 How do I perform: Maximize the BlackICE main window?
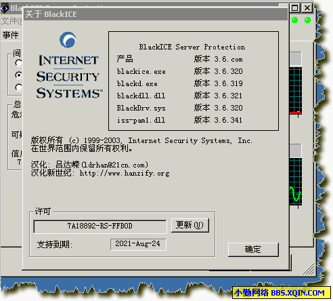[295, 8]
